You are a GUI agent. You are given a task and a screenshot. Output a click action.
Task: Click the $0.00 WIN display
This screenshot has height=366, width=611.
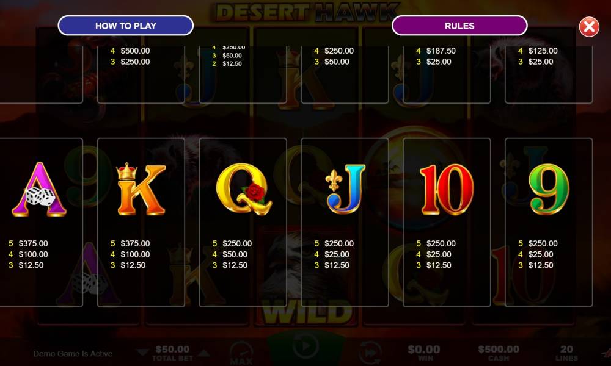(423, 353)
